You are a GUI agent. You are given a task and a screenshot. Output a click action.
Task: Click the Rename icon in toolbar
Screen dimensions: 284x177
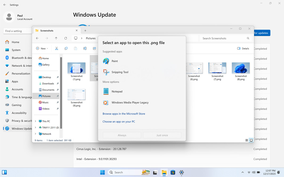point(85,48)
